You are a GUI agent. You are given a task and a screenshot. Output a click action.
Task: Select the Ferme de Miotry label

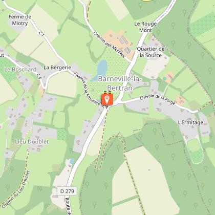click(20, 20)
